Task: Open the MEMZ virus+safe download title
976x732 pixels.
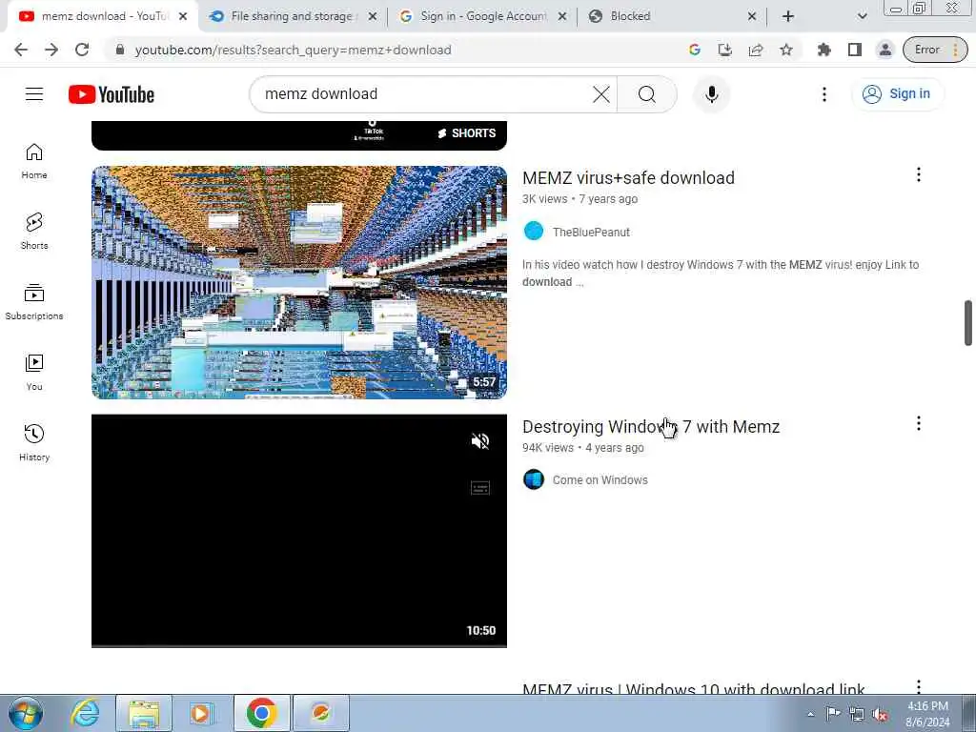Action: pyautogui.click(x=628, y=178)
